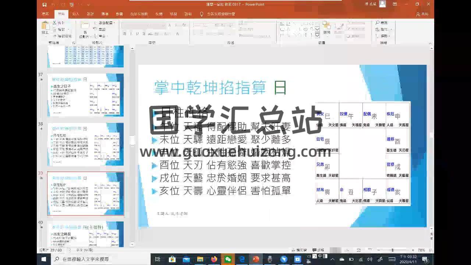Toggle Italic formatting
Screen dimensions: 471x265
pyautogui.click(x=131, y=33)
